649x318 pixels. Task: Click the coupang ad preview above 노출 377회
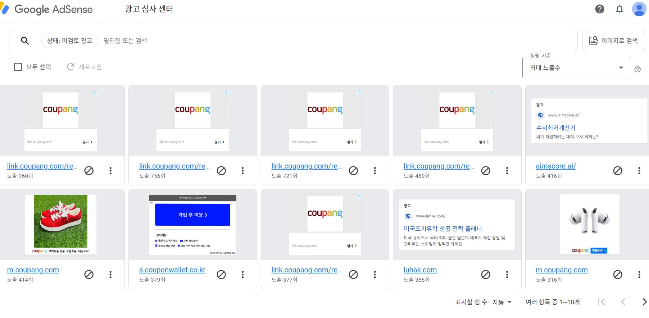point(325,225)
